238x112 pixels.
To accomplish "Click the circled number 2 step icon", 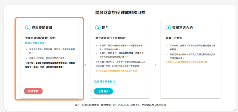I will (98, 27).
